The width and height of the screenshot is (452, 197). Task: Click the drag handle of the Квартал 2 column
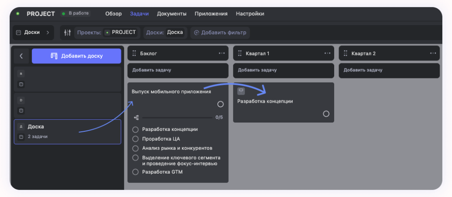(x=346, y=53)
